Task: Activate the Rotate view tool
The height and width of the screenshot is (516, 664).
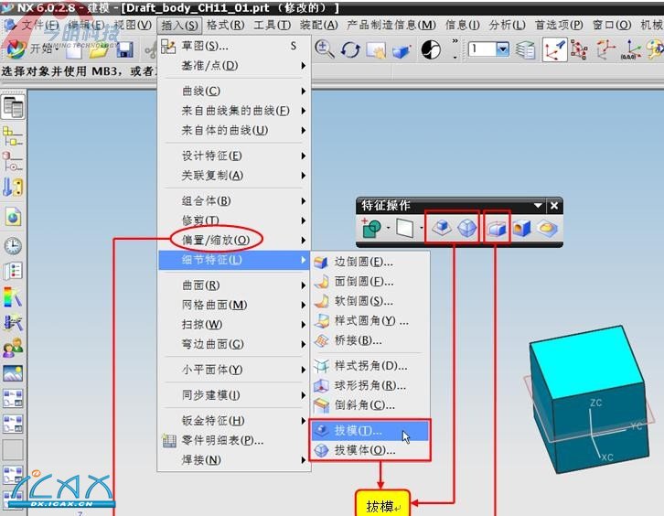Action: point(350,49)
